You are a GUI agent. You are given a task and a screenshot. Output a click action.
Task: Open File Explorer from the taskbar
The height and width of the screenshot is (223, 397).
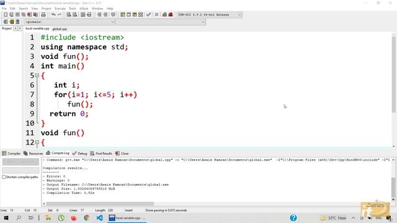pyautogui.click(x=48, y=217)
